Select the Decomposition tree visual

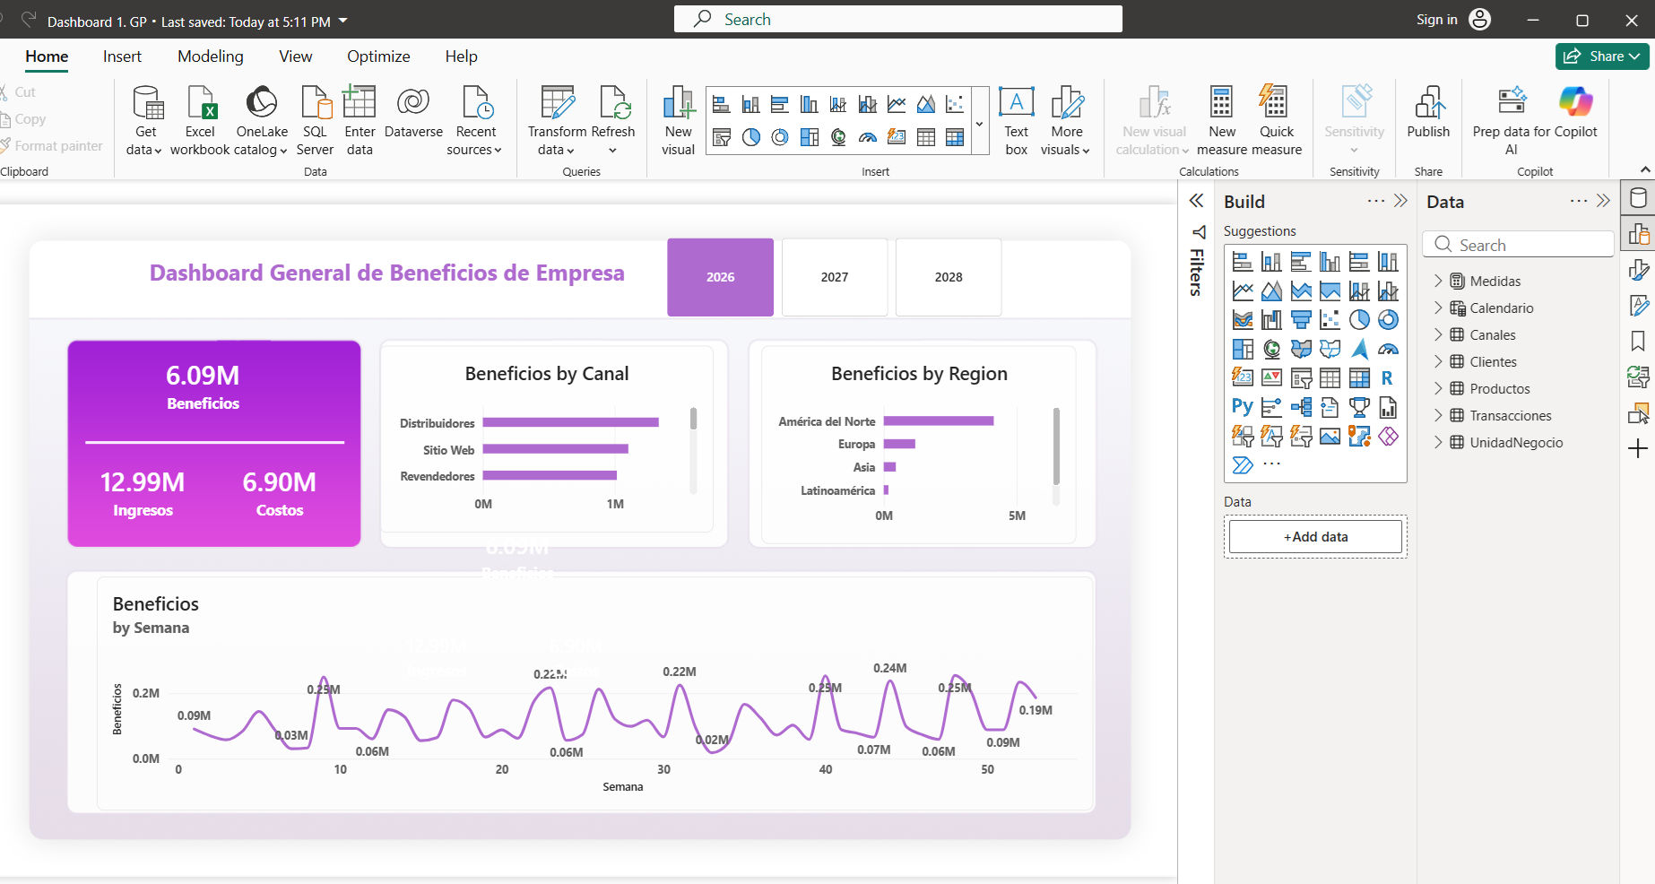point(1301,408)
